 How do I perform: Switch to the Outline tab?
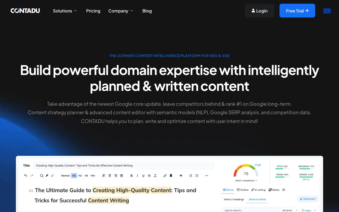pos(242,190)
